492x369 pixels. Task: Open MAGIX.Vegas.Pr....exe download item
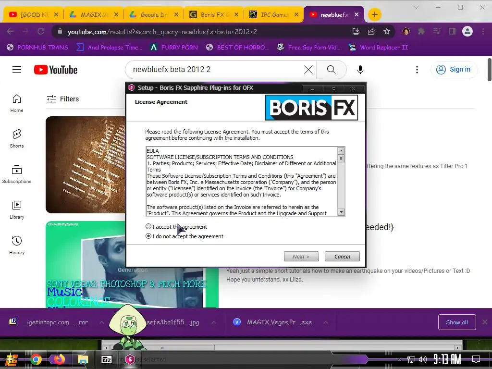click(x=272, y=322)
